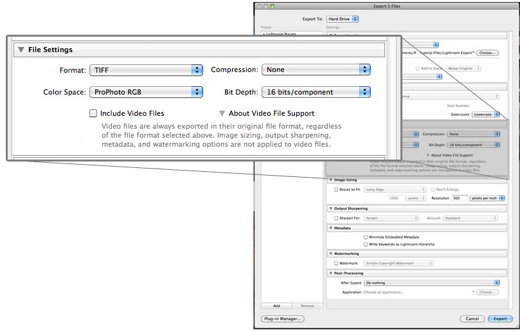
Task: Click Choose button in the Application row
Action: click(x=487, y=292)
